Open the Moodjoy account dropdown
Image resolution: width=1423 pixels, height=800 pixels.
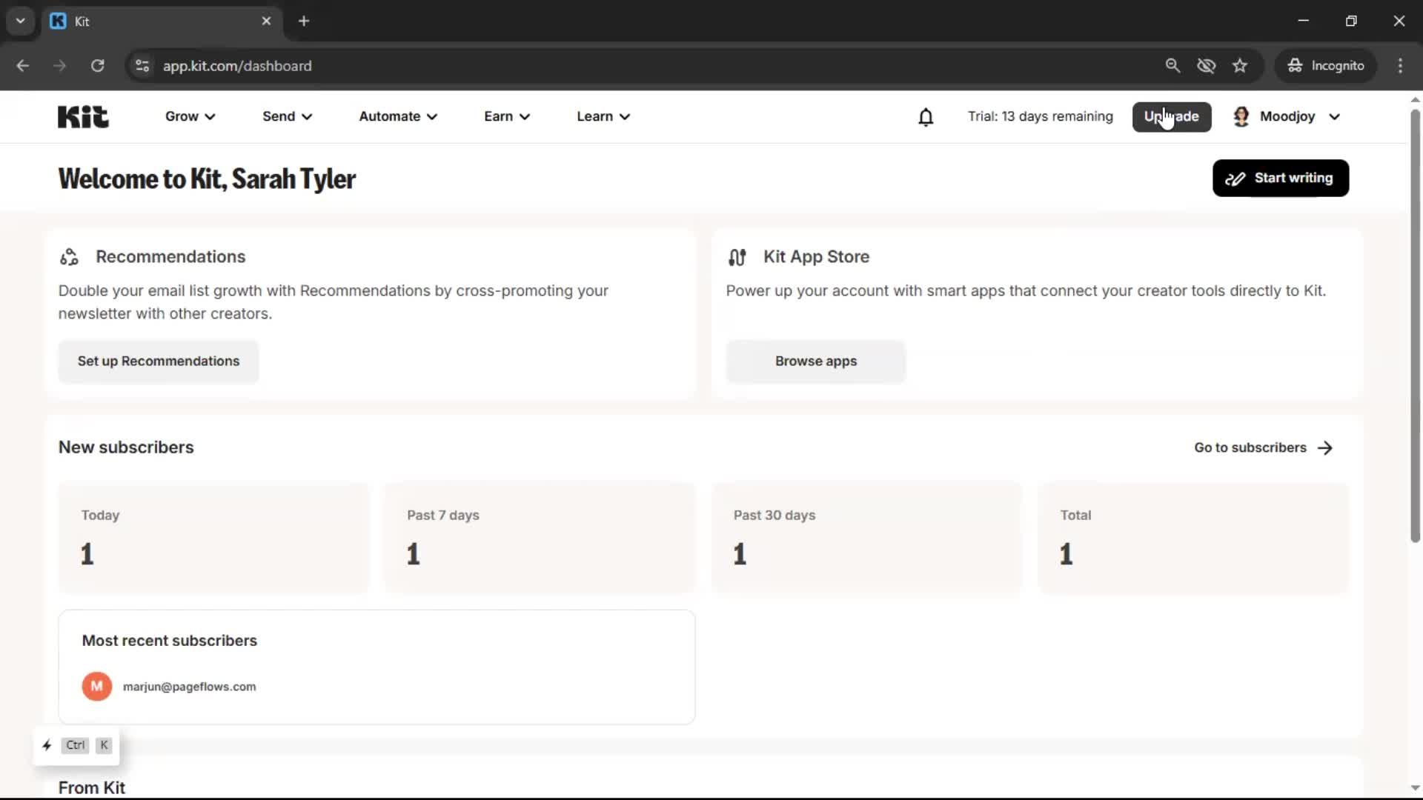pos(1287,116)
